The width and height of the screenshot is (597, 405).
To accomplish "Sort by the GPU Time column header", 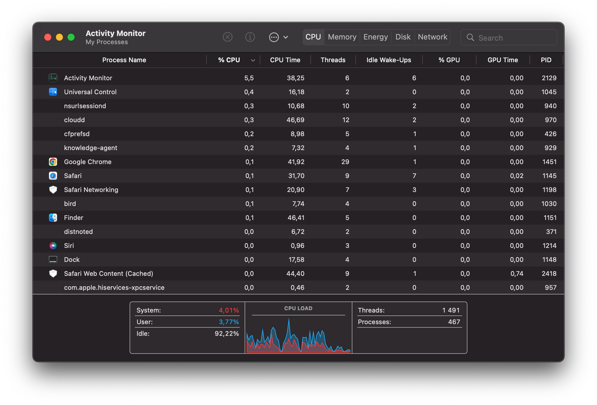I will [503, 60].
